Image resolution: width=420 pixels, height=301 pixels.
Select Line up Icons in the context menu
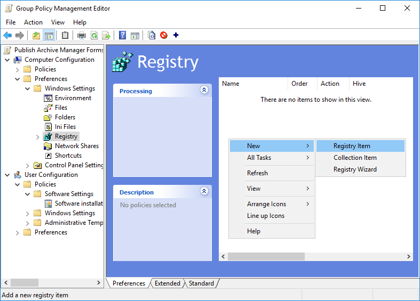[272, 216]
